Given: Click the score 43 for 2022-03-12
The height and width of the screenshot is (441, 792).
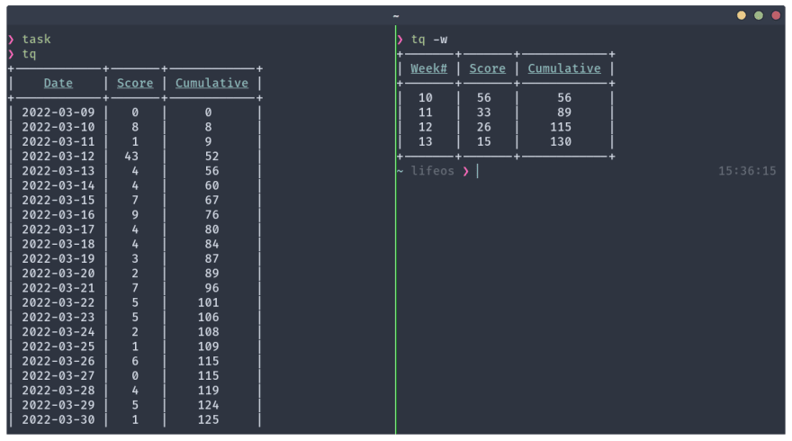Looking at the screenshot, I should (x=131, y=157).
